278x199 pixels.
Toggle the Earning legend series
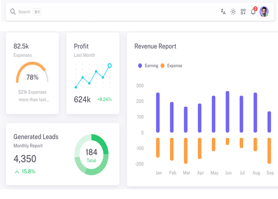[x=148, y=66]
